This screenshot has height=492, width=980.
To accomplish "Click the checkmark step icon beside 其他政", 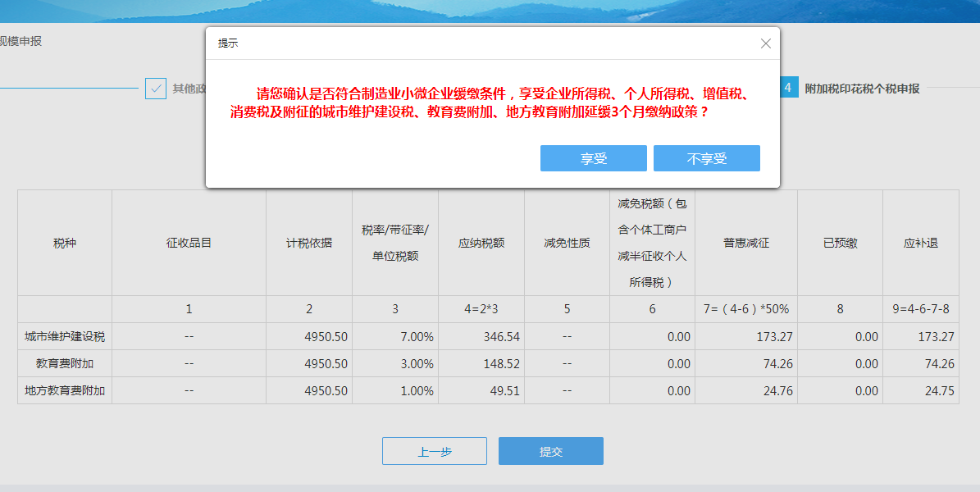I will click(155, 89).
